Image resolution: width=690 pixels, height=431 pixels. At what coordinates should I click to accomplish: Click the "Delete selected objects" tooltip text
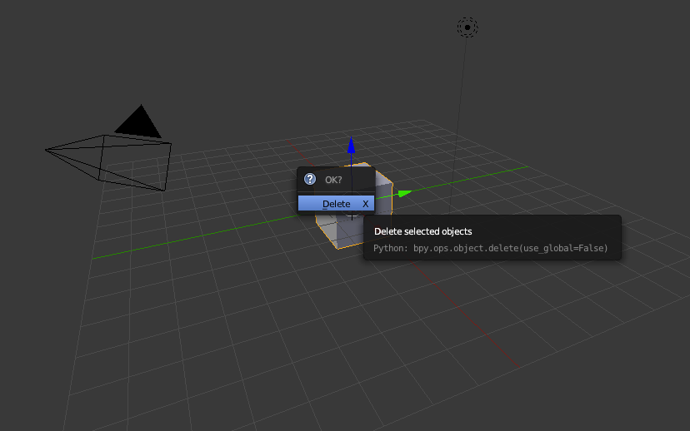coord(422,231)
